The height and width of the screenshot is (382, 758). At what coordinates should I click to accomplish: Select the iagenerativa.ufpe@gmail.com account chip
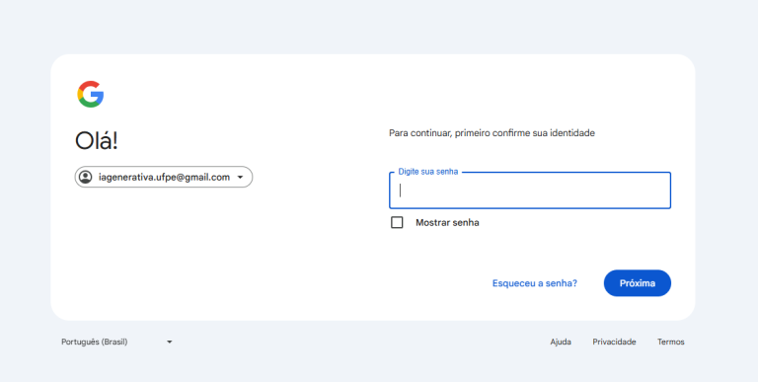pyautogui.click(x=164, y=177)
